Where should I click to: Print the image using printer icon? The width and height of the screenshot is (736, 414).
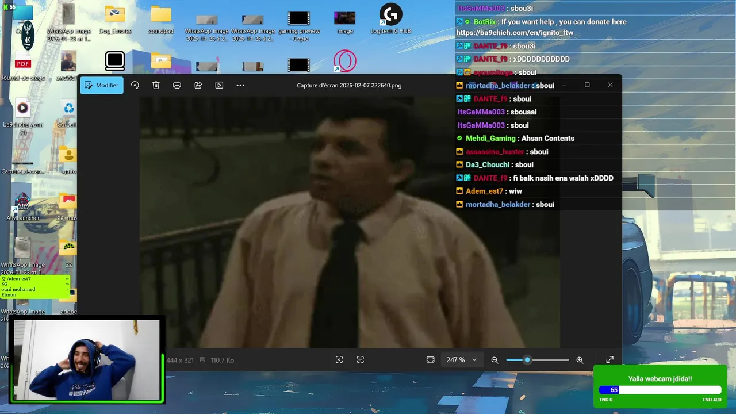point(177,85)
